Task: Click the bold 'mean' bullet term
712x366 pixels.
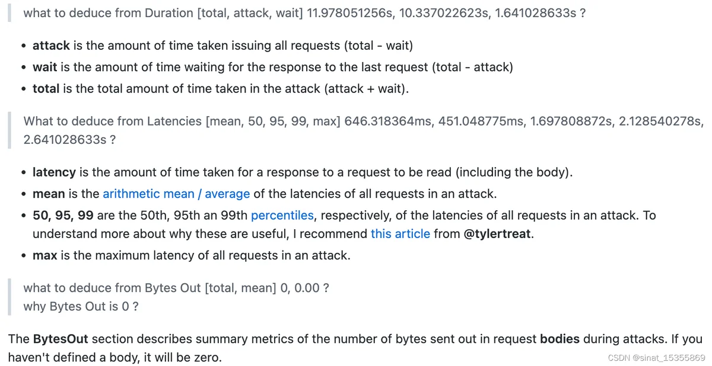Action: coord(49,194)
